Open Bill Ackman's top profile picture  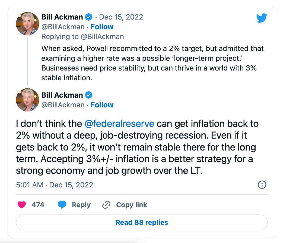[28, 24]
